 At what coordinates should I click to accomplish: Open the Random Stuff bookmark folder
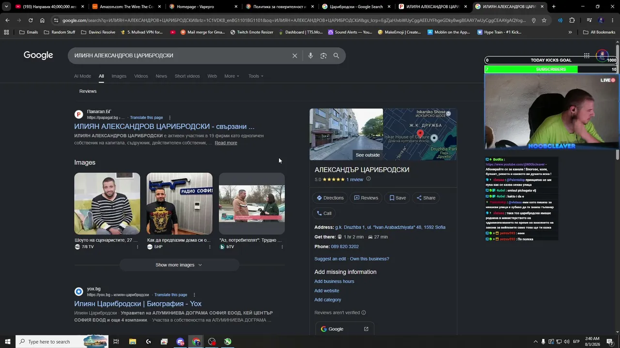(59, 32)
